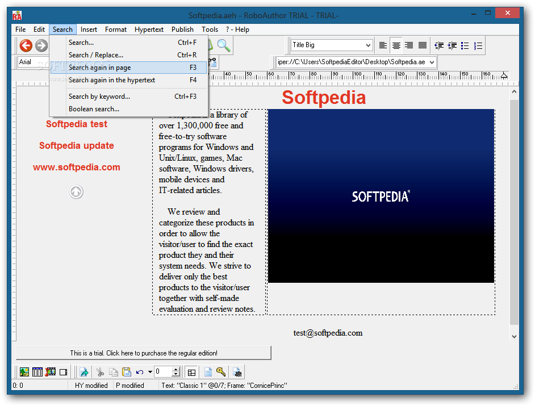535x406 pixels.
Task: Open the Tools menu
Action: [210, 30]
